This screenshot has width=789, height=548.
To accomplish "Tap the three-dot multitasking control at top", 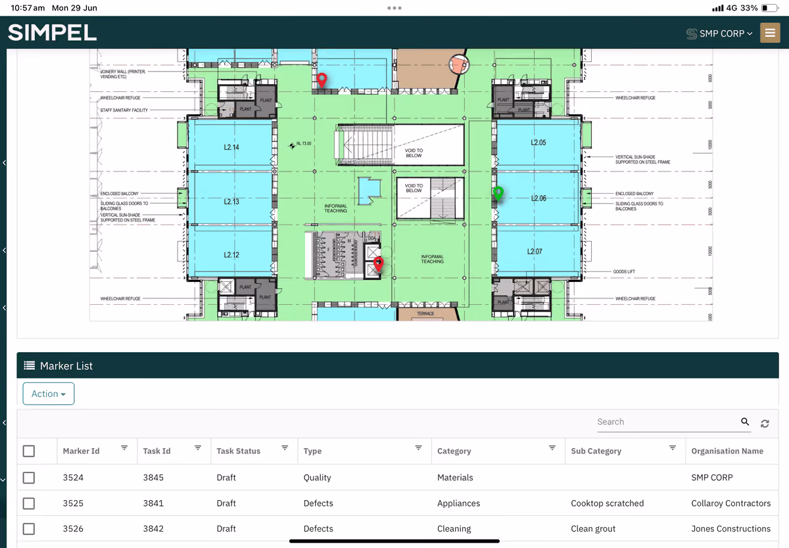I will [x=394, y=8].
